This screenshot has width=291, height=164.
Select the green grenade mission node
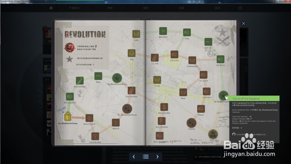(x=80, y=81)
